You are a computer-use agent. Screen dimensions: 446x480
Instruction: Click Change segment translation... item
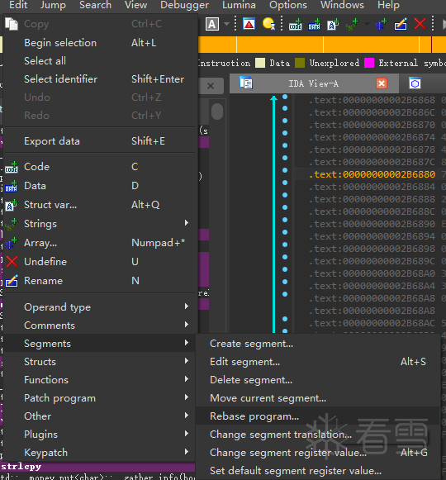pos(318,435)
